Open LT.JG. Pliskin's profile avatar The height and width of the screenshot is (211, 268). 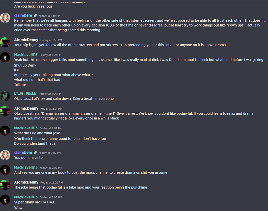click(5, 96)
